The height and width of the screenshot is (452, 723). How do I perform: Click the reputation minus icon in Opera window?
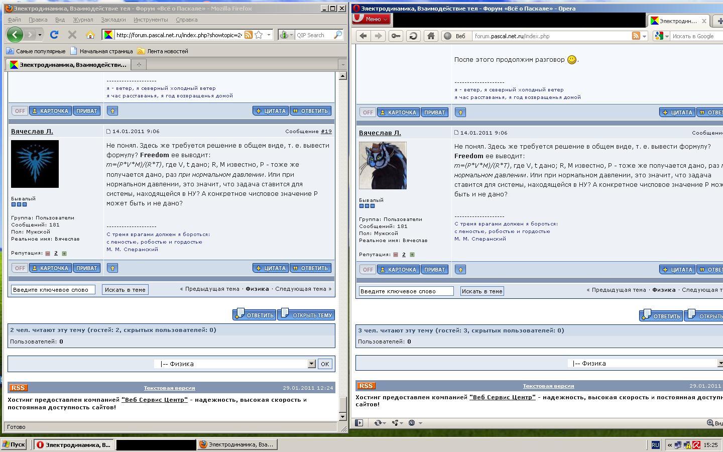tap(396, 255)
